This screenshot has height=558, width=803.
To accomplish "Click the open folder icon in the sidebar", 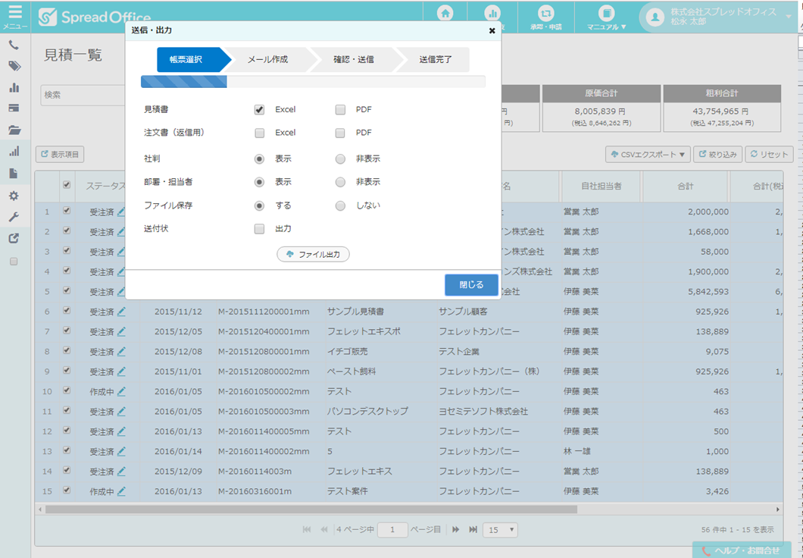I will (x=14, y=130).
